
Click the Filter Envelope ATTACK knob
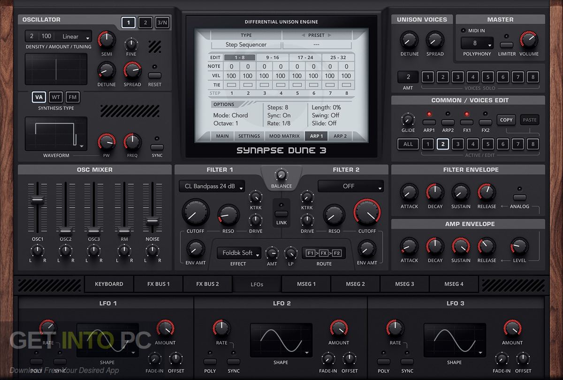pos(409,193)
